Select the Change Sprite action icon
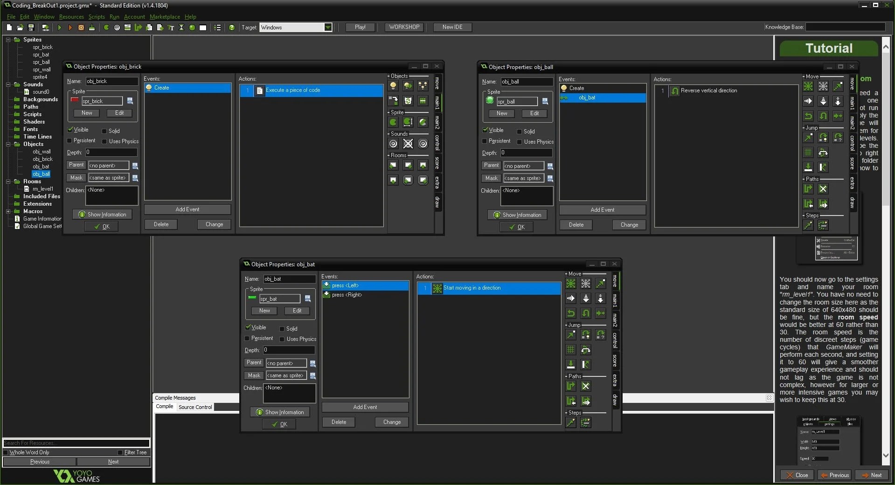The height and width of the screenshot is (485, 895). [393, 122]
